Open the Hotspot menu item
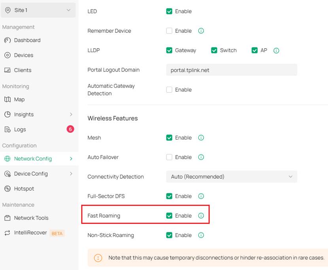328x270 pixels. tap(24, 189)
